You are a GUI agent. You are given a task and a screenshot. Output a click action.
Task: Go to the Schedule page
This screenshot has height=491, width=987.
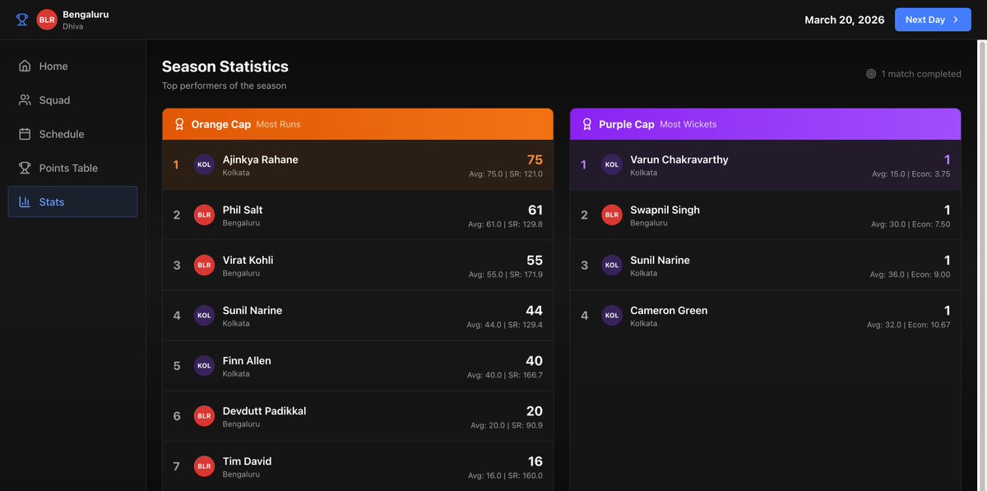(72, 134)
